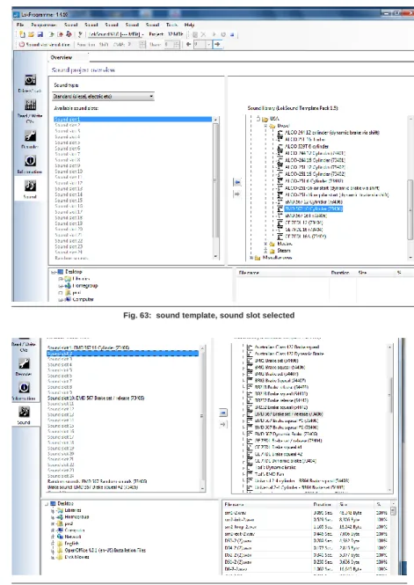
Task: Open Read/Write CVs panel in Fig. 63 sidebar
Action: (x=30, y=111)
